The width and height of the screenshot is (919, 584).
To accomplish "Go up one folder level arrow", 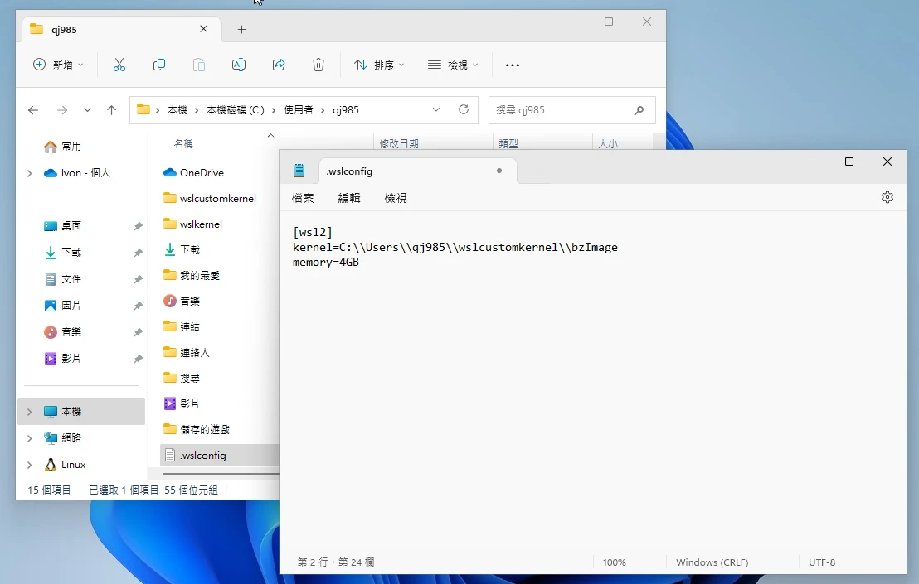I will pos(112,110).
